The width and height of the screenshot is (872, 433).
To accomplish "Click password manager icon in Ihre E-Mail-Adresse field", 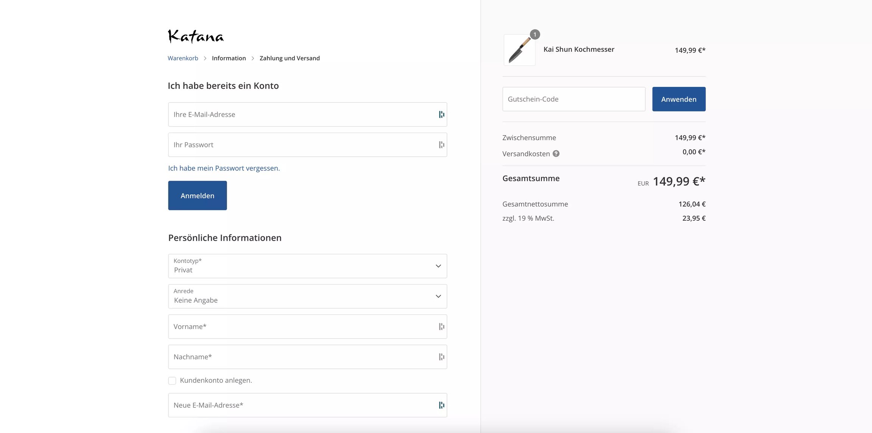I will point(441,114).
